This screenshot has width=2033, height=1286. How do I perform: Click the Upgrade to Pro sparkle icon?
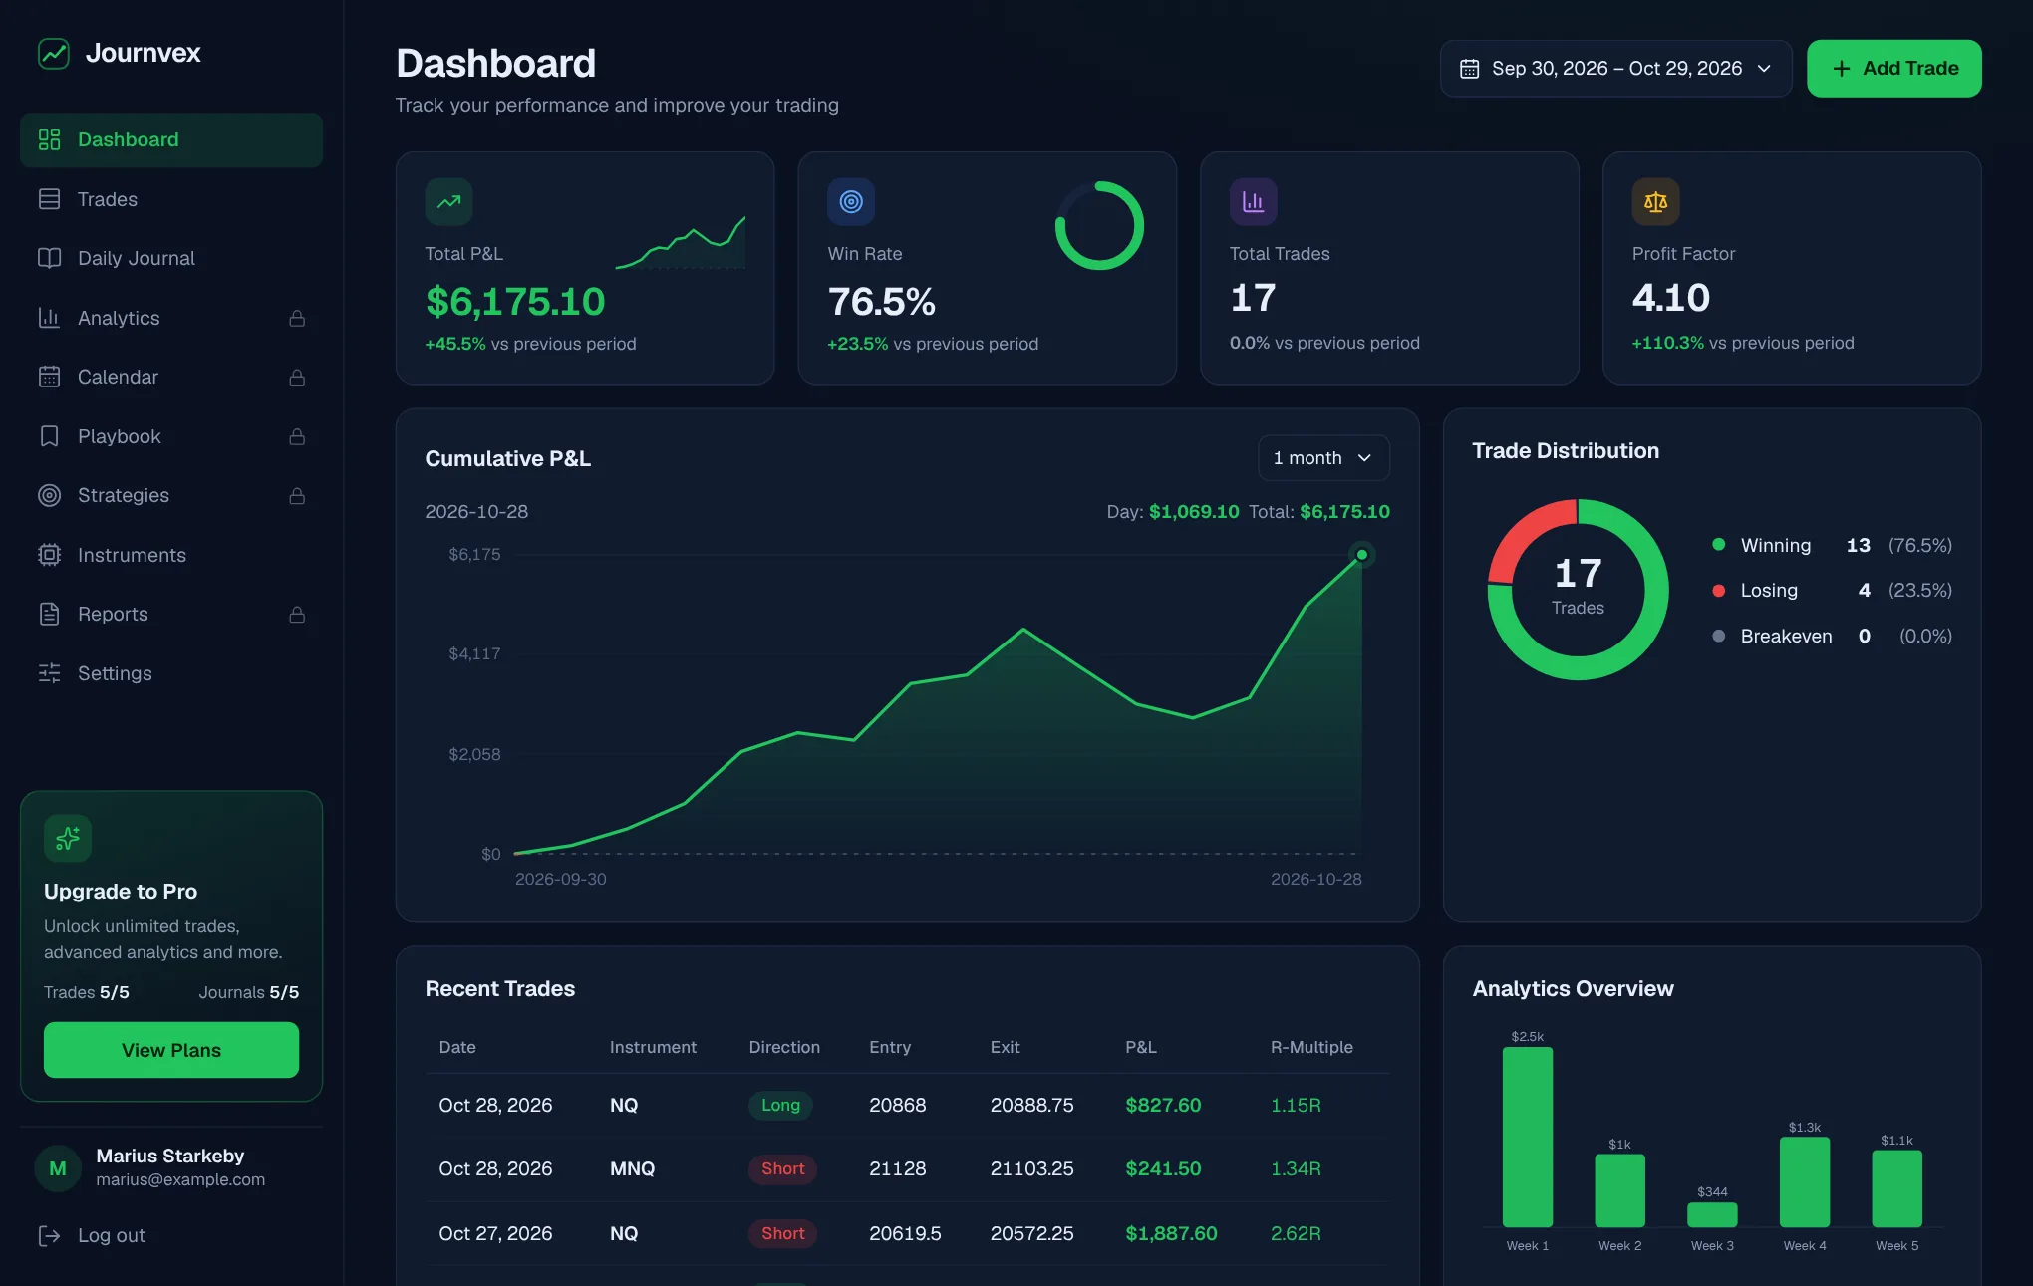[68, 839]
